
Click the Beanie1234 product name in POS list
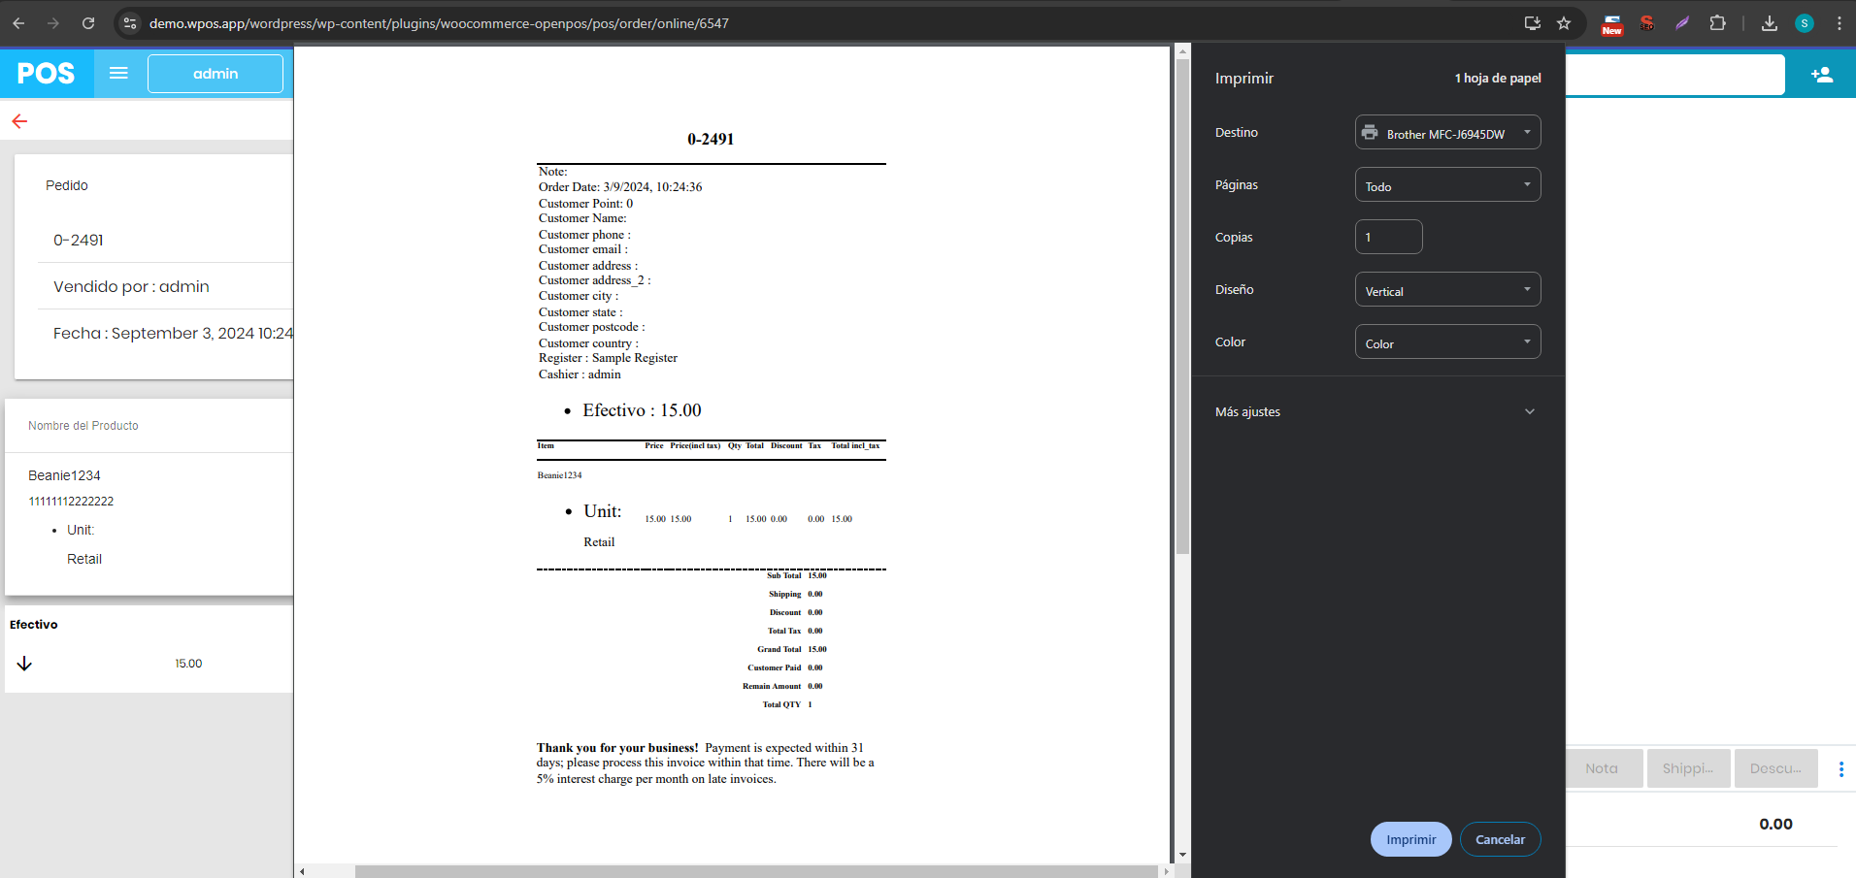coord(64,475)
